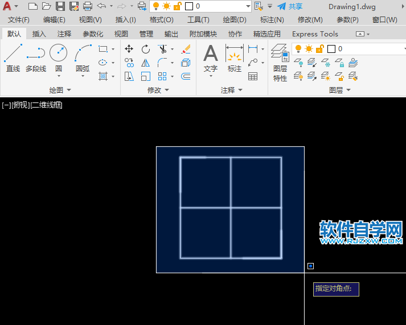
Task: Click the Linear dimension icon
Action: pos(253,48)
